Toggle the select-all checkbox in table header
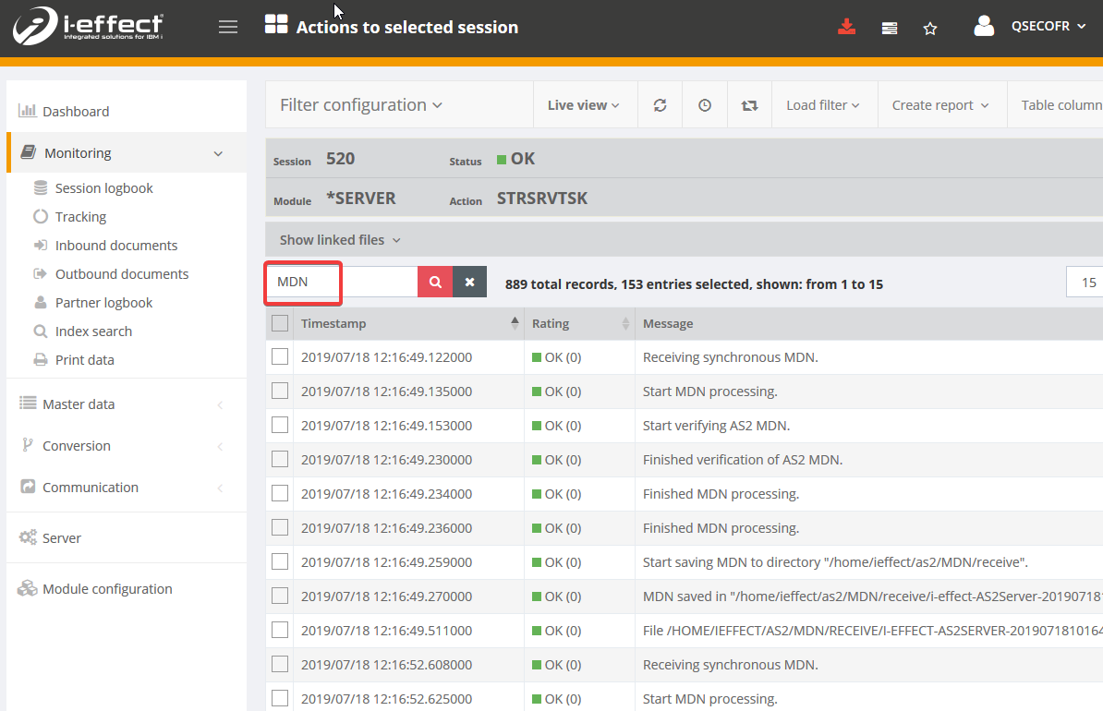This screenshot has height=711, width=1103. click(280, 323)
